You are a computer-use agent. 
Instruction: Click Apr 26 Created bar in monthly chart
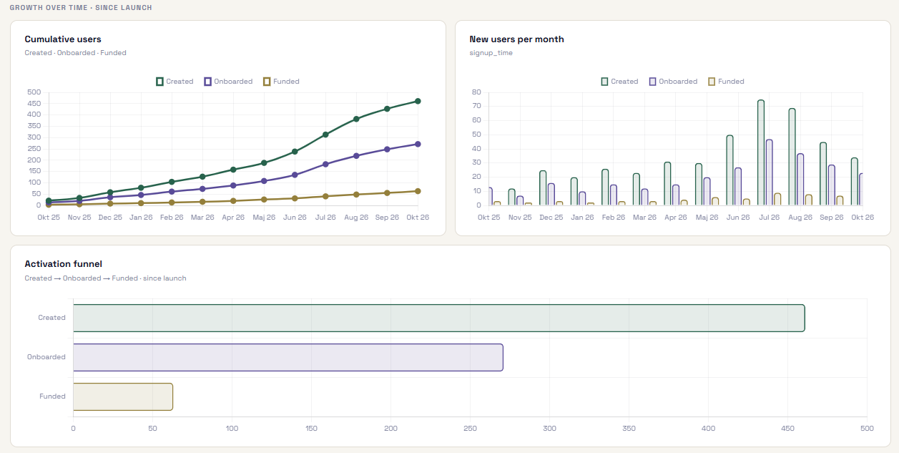(x=667, y=184)
